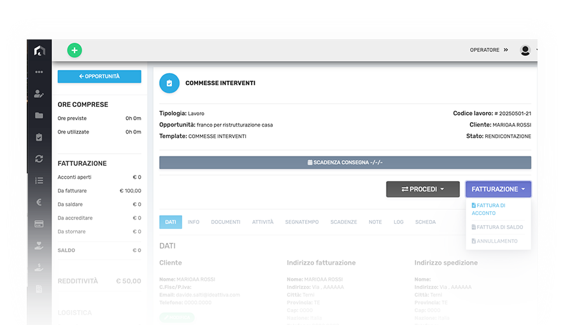Open the folder icon in sidebar

pyautogui.click(x=39, y=116)
